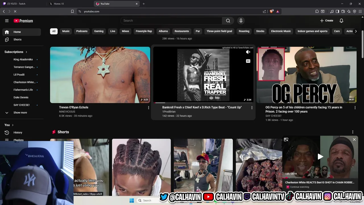Open options menu for OG Percy video

(355, 108)
